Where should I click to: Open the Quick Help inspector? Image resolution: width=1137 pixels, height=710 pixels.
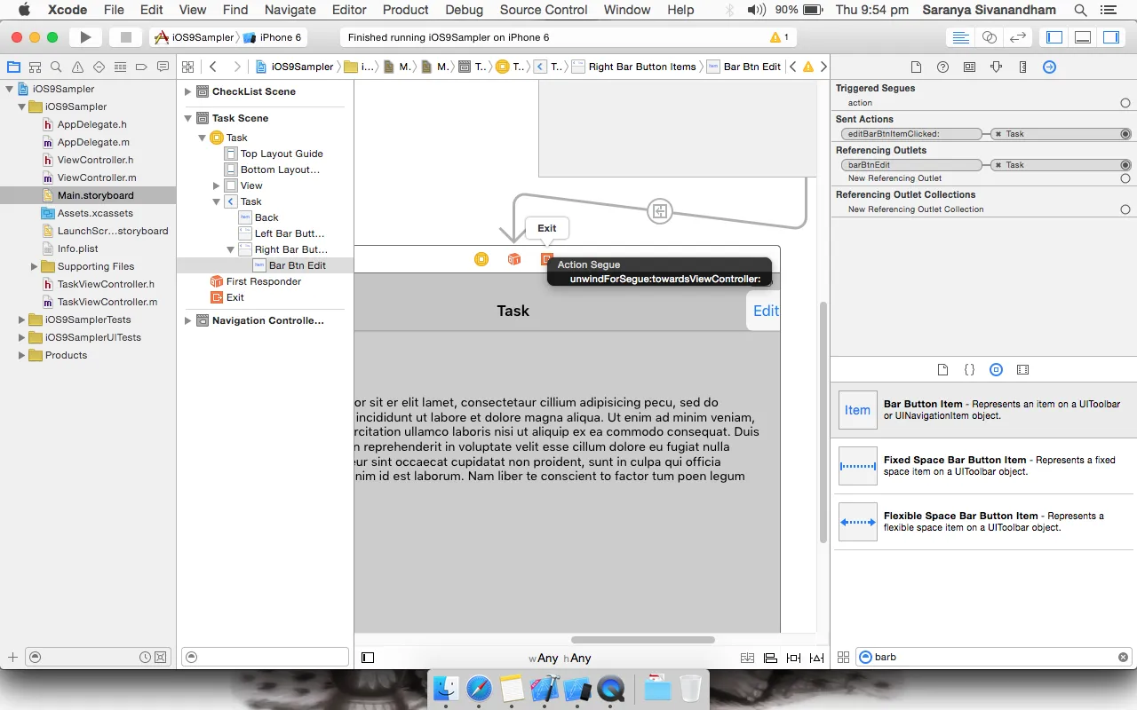[x=943, y=67]
